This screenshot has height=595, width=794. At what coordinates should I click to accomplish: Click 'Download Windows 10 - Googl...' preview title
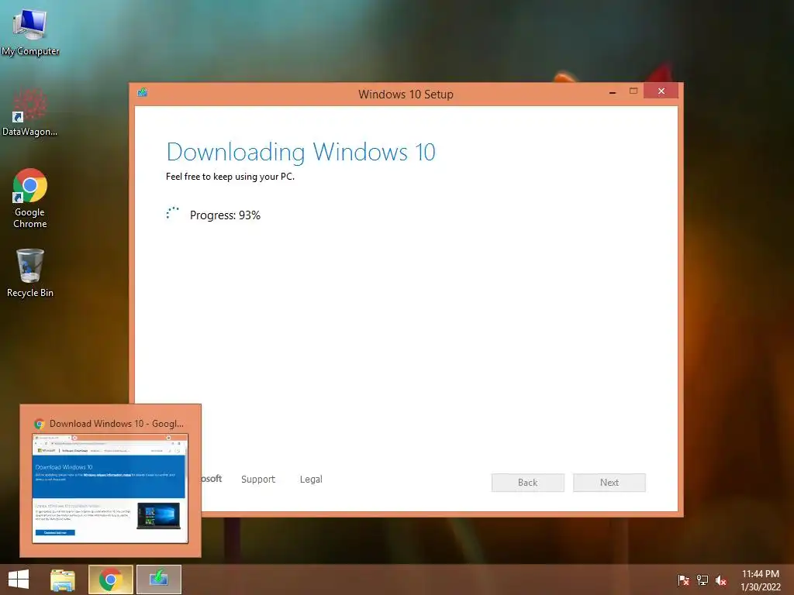click(116, 424)
